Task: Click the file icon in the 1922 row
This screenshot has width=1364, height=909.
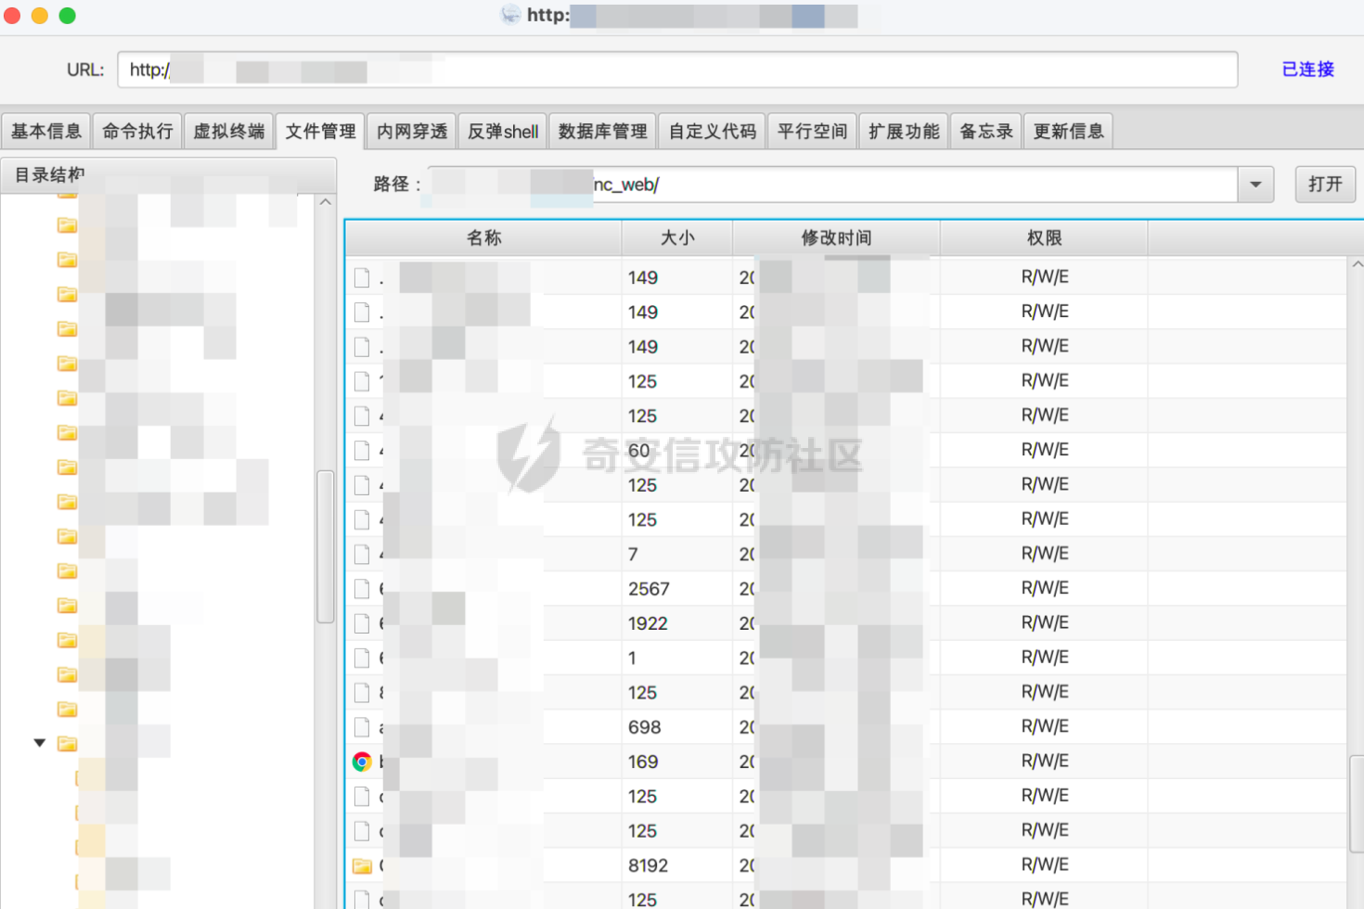Action: 362,623
